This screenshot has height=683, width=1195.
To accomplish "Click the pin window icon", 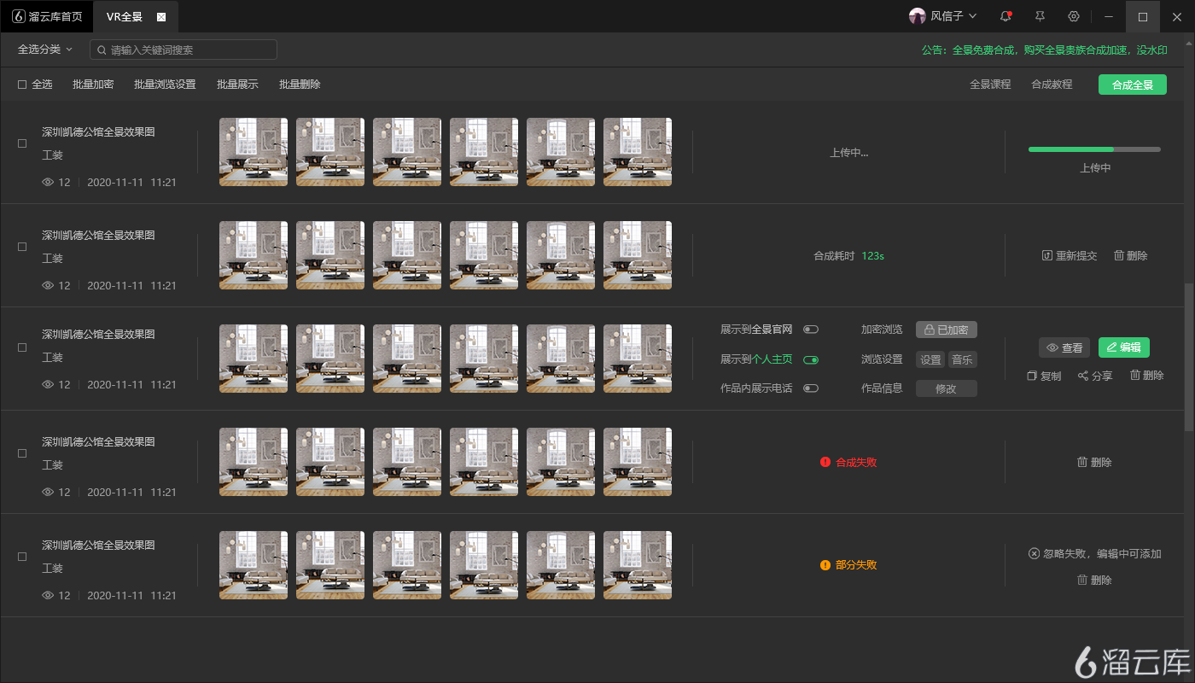I will [1040, 16].
